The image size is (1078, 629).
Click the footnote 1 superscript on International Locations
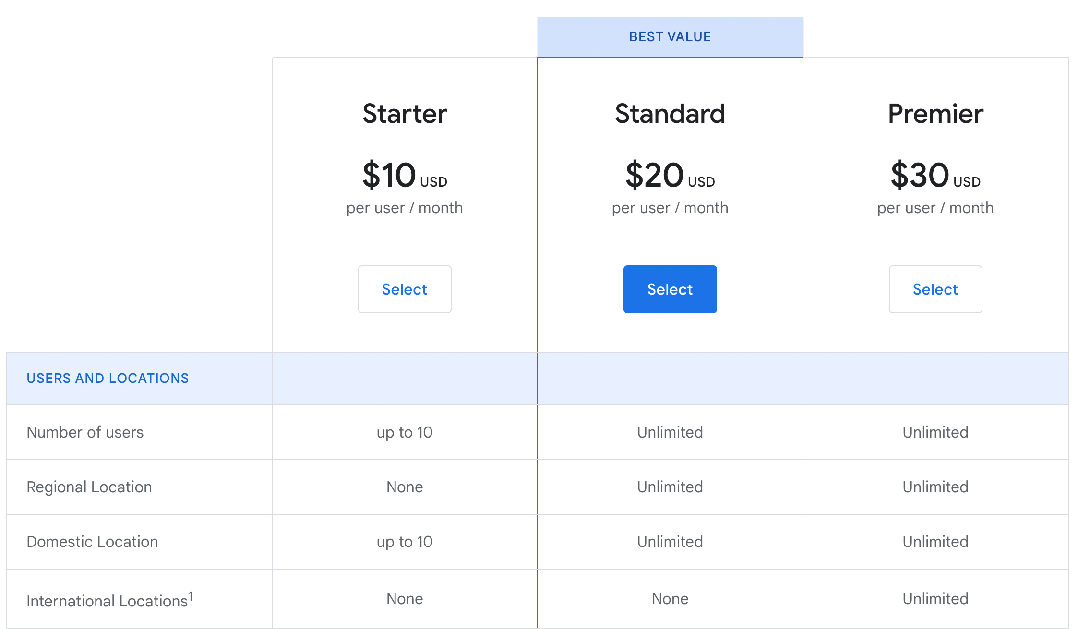click(191, 595)
